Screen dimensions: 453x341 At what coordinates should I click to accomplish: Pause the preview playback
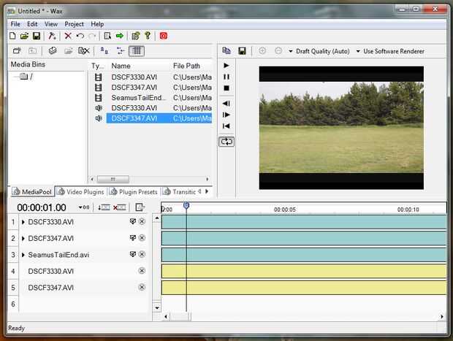[x=226, y=77]
